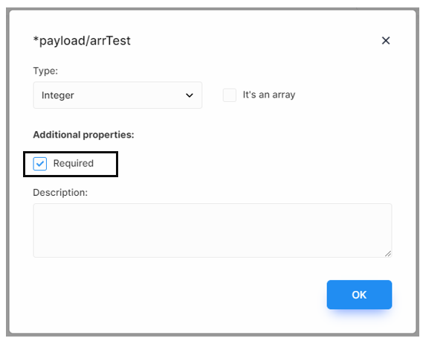
Task: Open the Type dropdown showing Integer
Action: pyautogui.click(x=117, y=95)
